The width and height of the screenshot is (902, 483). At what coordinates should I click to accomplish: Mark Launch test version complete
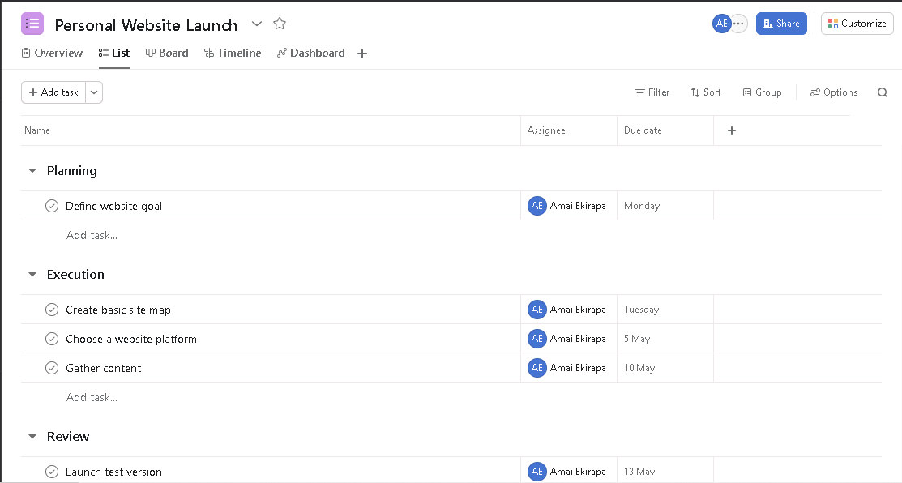(52, 472)
